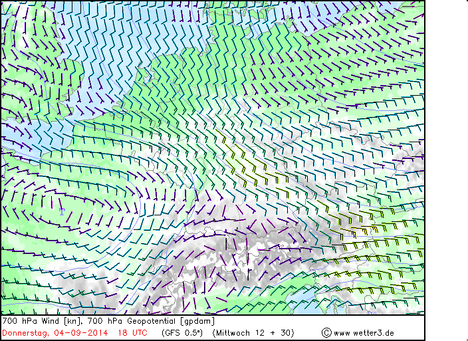The width and height of the screenshot is (468, 341).
Task: Click the (Mittwoch 12 + 30) run label
Action: tap(253, 333)
